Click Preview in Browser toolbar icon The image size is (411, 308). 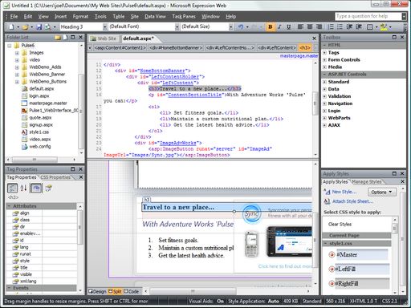click(48, 27)
